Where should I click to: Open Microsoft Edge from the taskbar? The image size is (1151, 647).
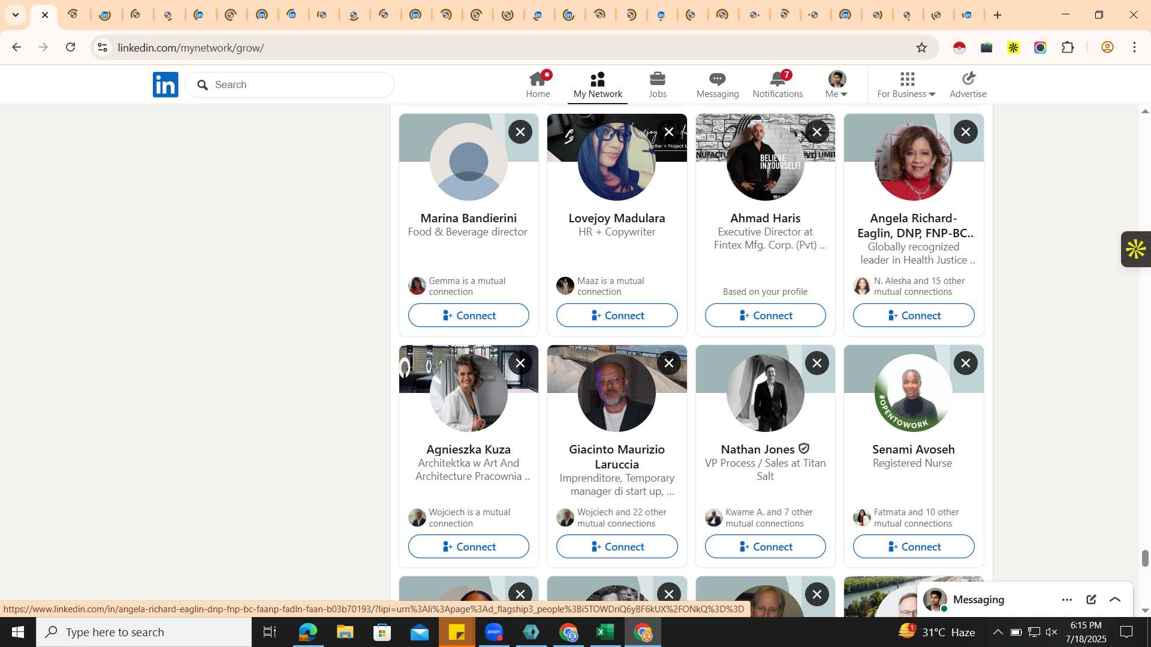point(308,632)
